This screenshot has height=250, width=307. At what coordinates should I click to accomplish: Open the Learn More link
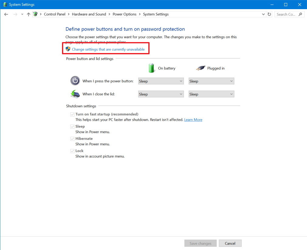point(193,120)
